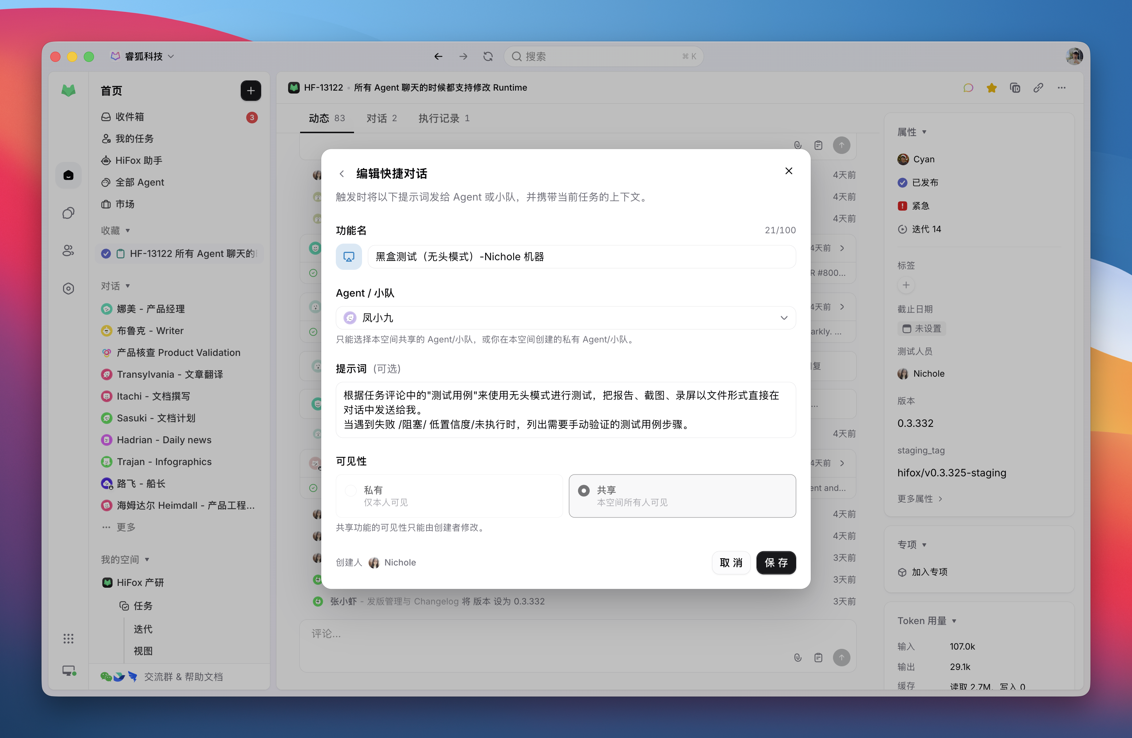This screenshot has height=738, width=1132.
Task: Click the back arrow in the edit dialog
Action: click(342, 174)
